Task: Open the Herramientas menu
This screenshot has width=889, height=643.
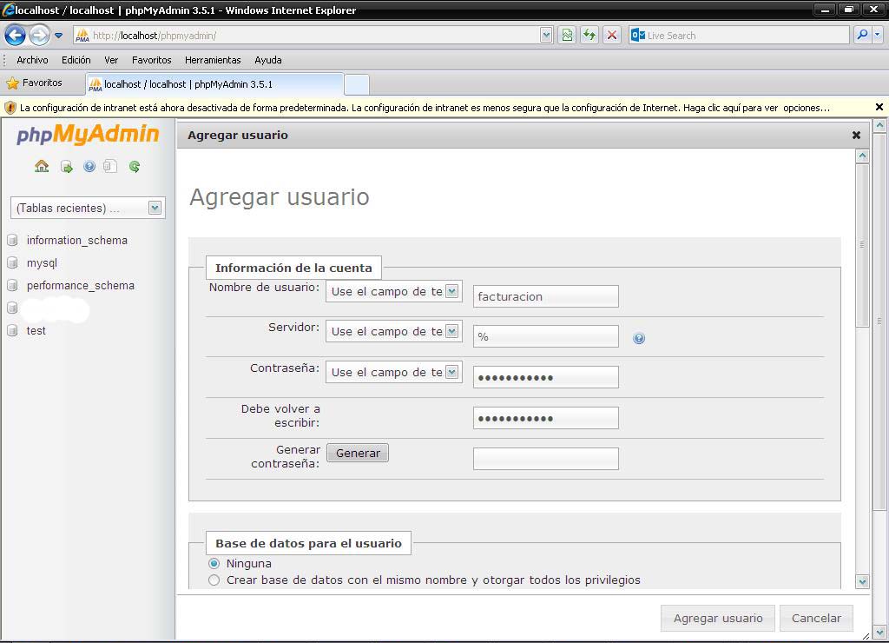Action: (x=213, y=60)
